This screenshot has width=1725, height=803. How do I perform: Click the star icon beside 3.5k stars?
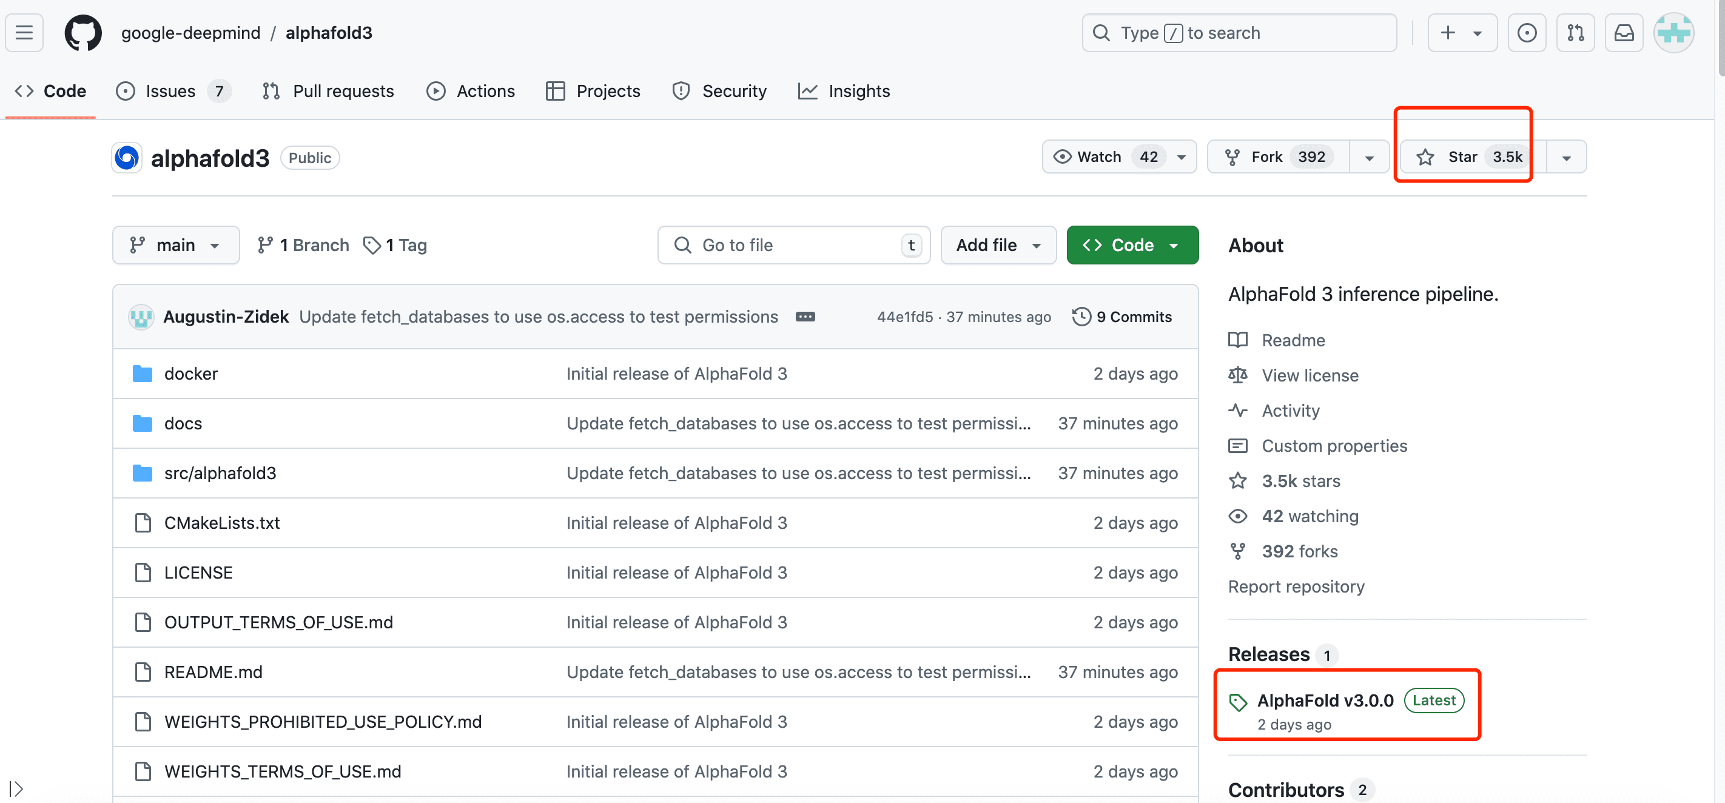point(1238,481)
